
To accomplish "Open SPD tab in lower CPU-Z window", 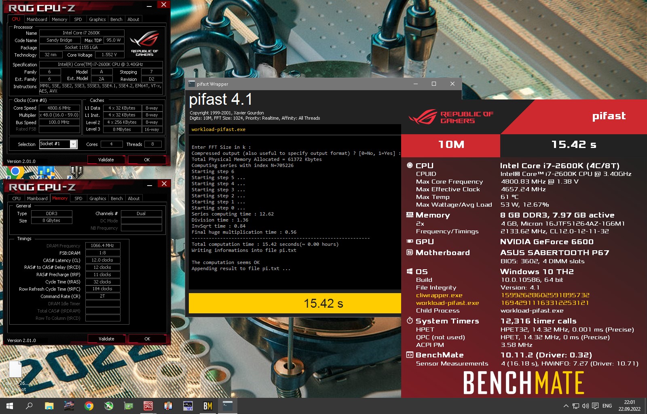I will (x=78, y=199).
